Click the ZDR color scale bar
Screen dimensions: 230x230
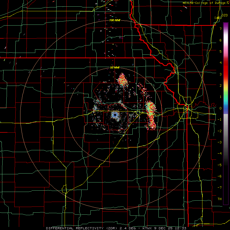(x=226, y=113)
